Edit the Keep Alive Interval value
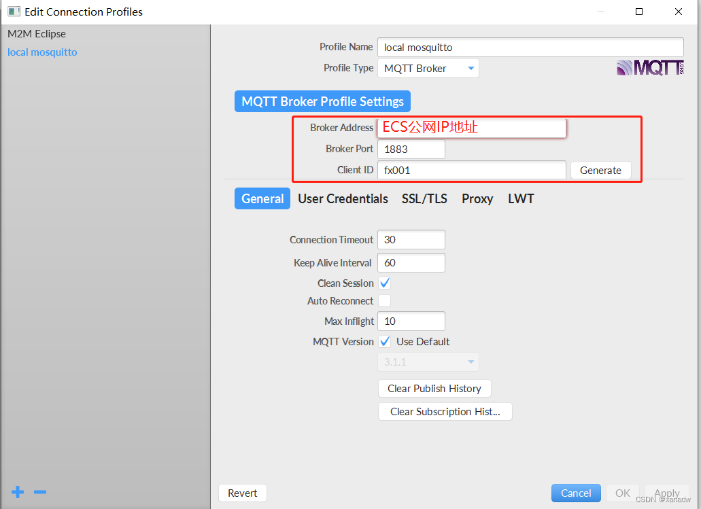 coord(411,263)
